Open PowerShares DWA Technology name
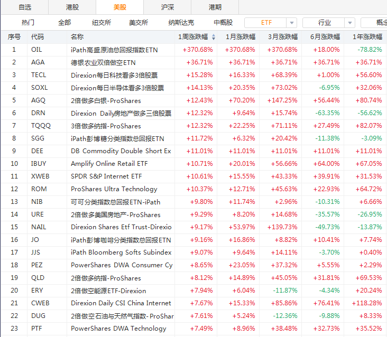The image size is (387, 337). tap(118, 329)
